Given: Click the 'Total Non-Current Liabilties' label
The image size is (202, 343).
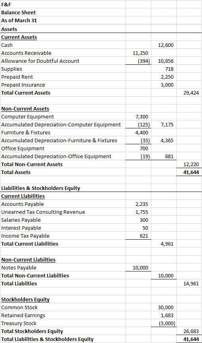Looking at the screenshot, I should click(35, 275).
